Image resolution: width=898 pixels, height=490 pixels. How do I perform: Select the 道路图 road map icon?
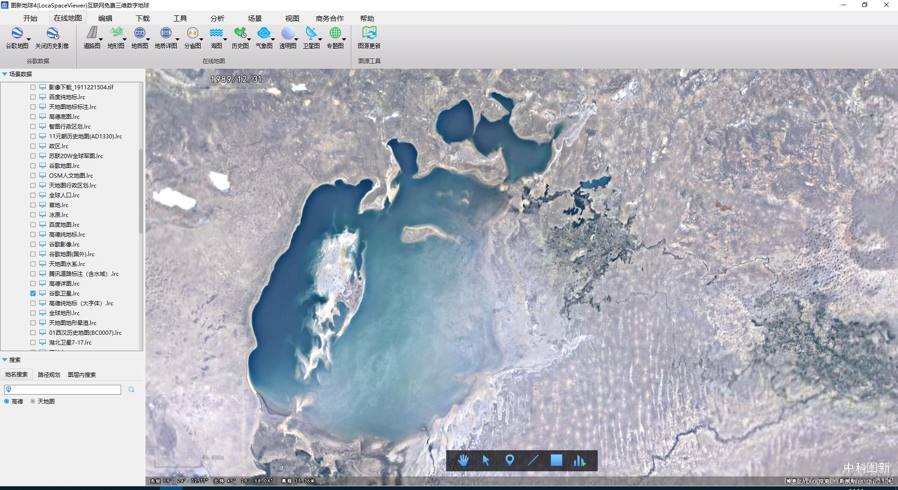coord(92,33)
